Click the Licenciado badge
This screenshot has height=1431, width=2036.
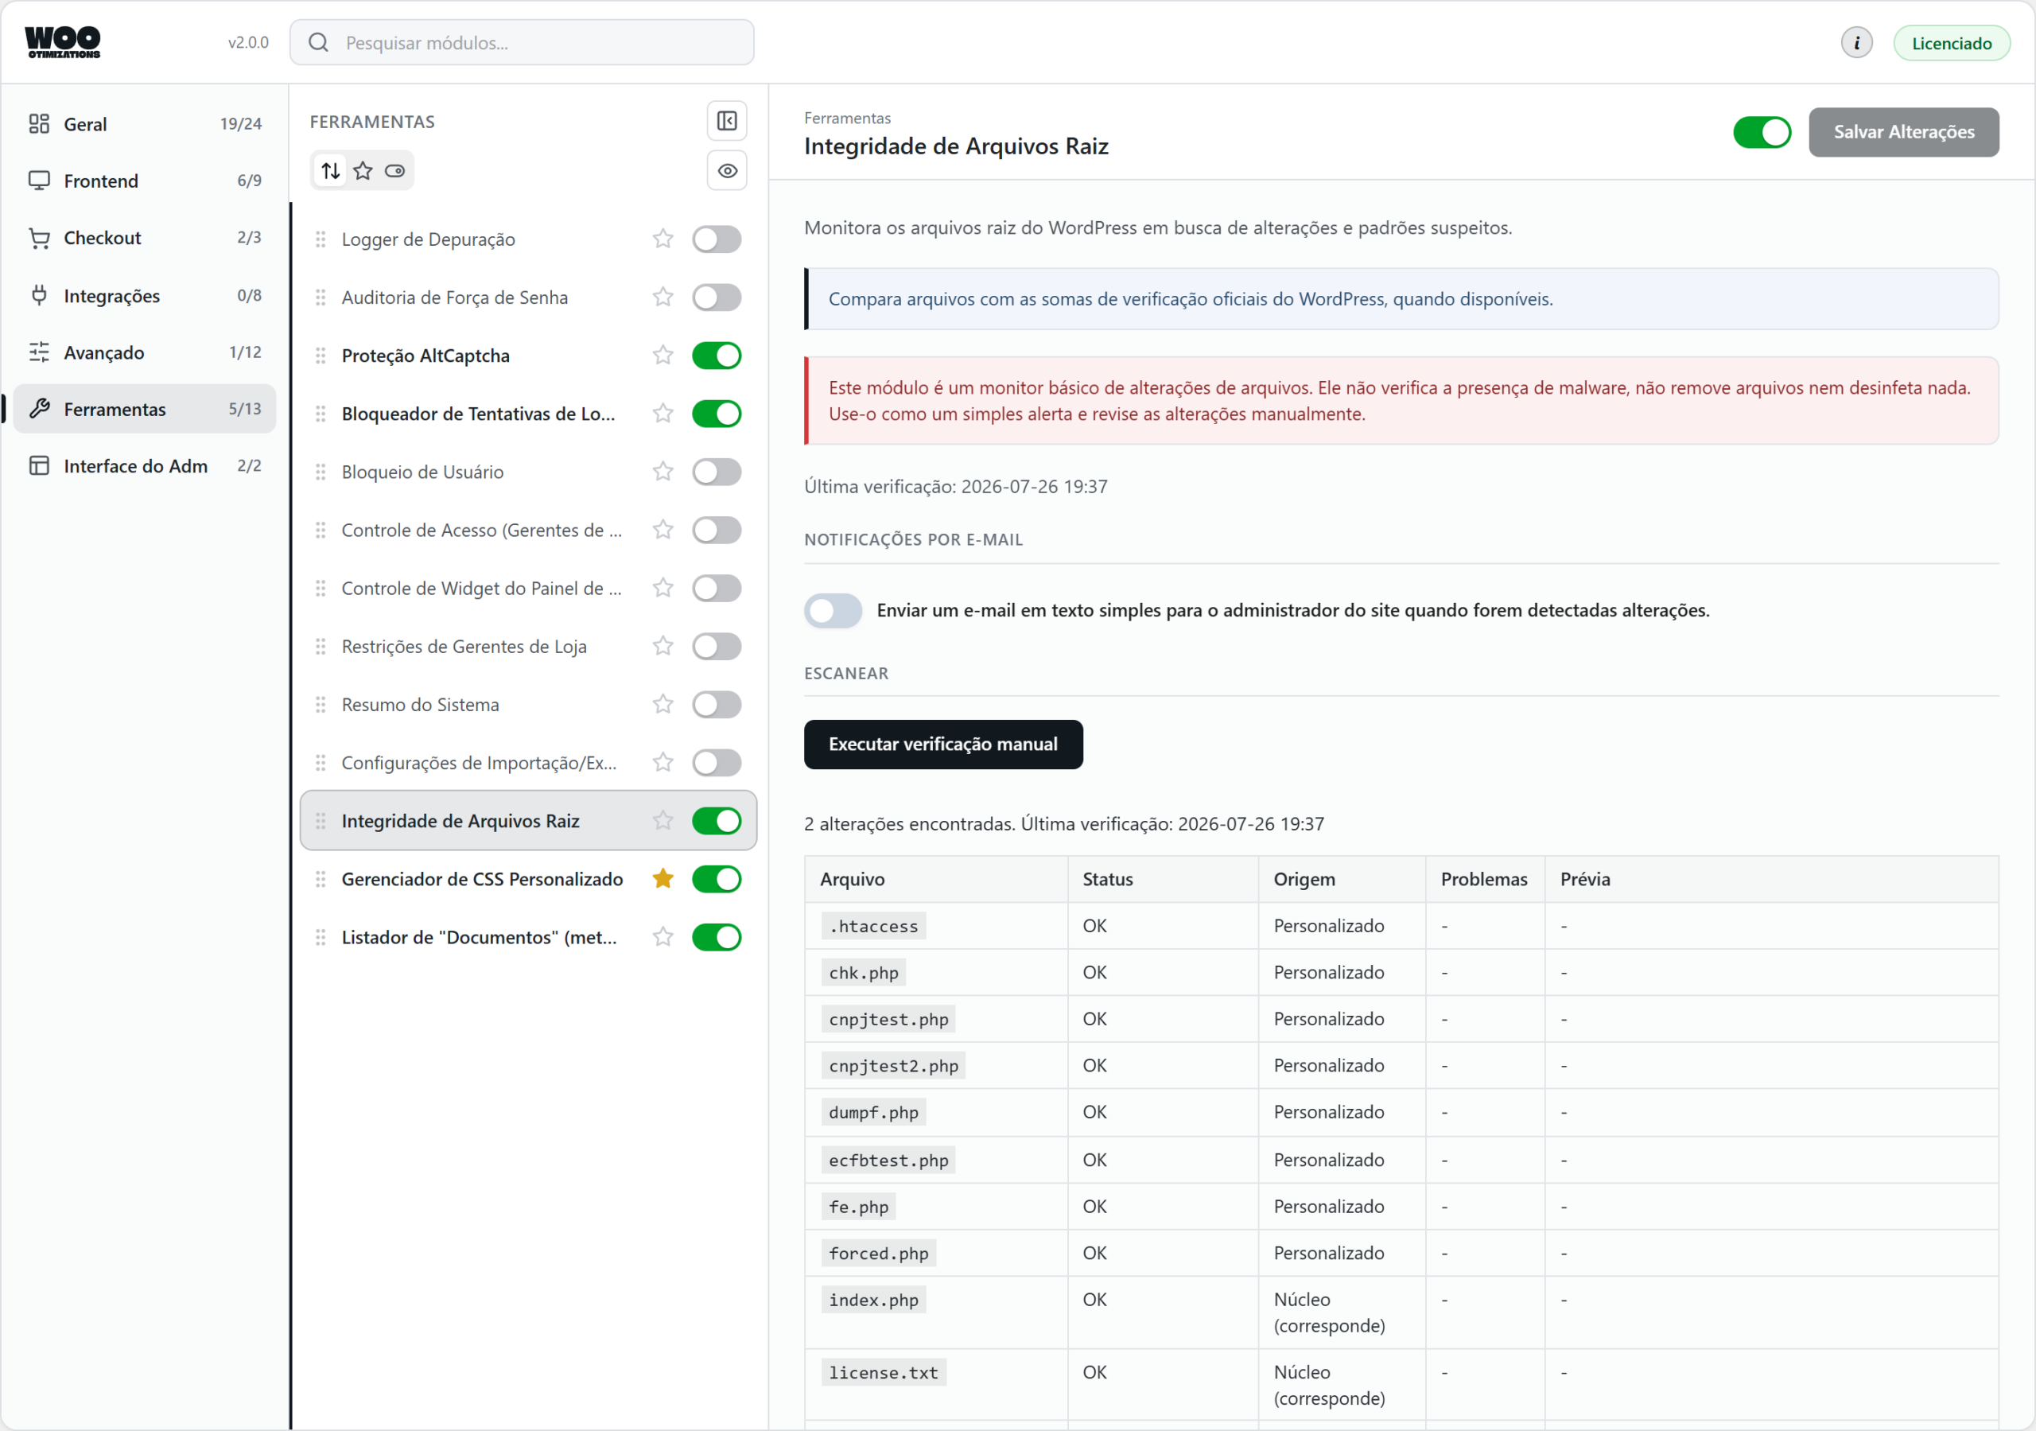(1951, 43)
